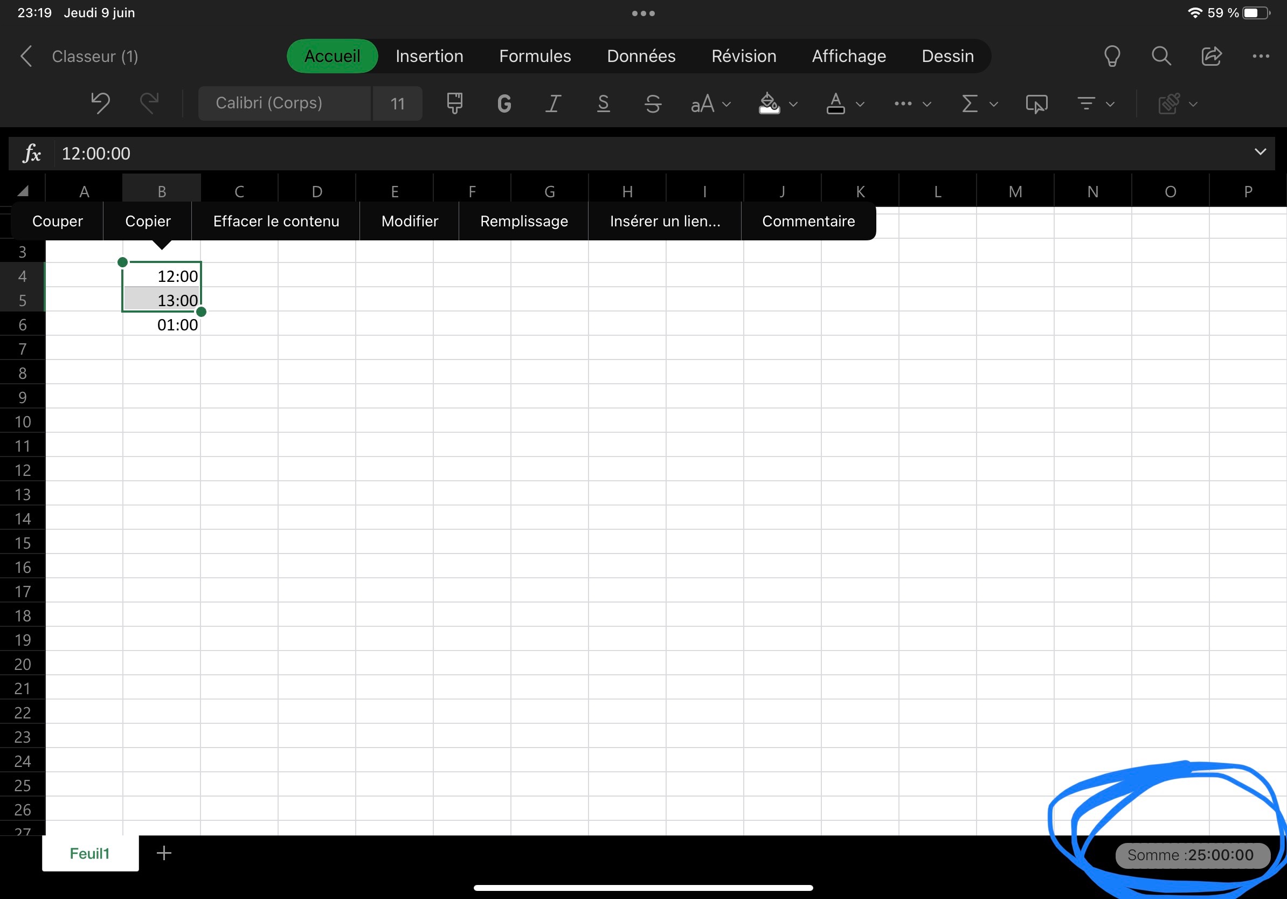
Task: Toggle bold G formatting
Action: coord(504,103)
